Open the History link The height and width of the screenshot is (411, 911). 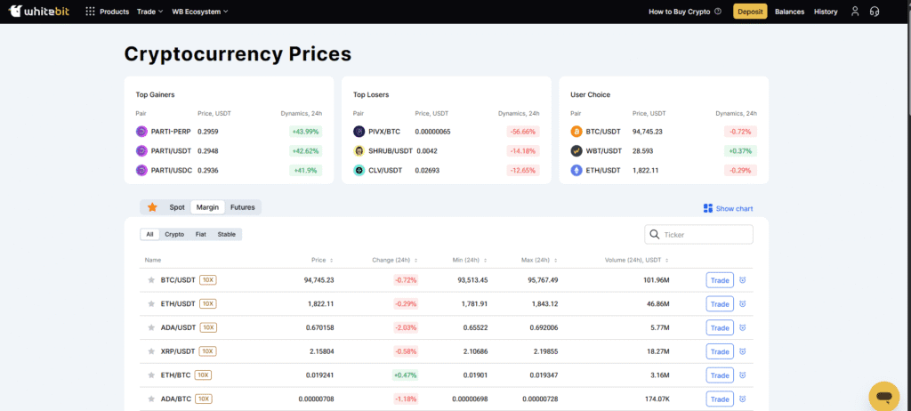click(826, 11)
